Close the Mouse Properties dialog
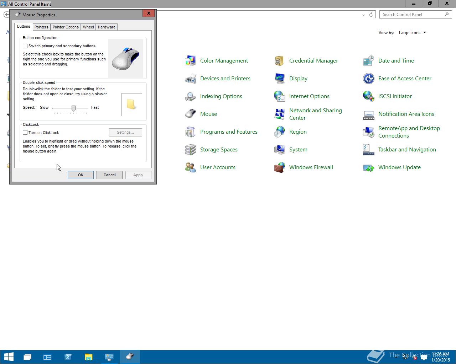 (149, 13)
